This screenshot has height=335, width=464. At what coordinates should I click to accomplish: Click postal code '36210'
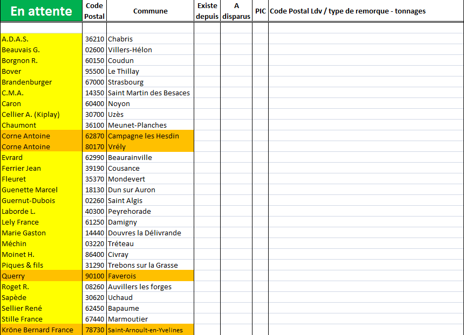(94, 39)
